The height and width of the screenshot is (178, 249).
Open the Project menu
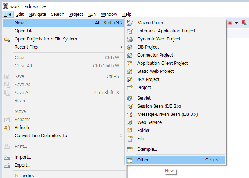[x=76, y=14]
